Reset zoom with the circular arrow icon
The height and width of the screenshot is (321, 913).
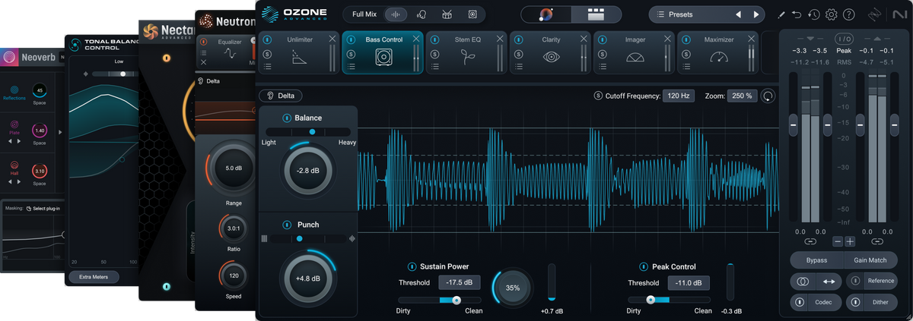click(x=768, y=96)
